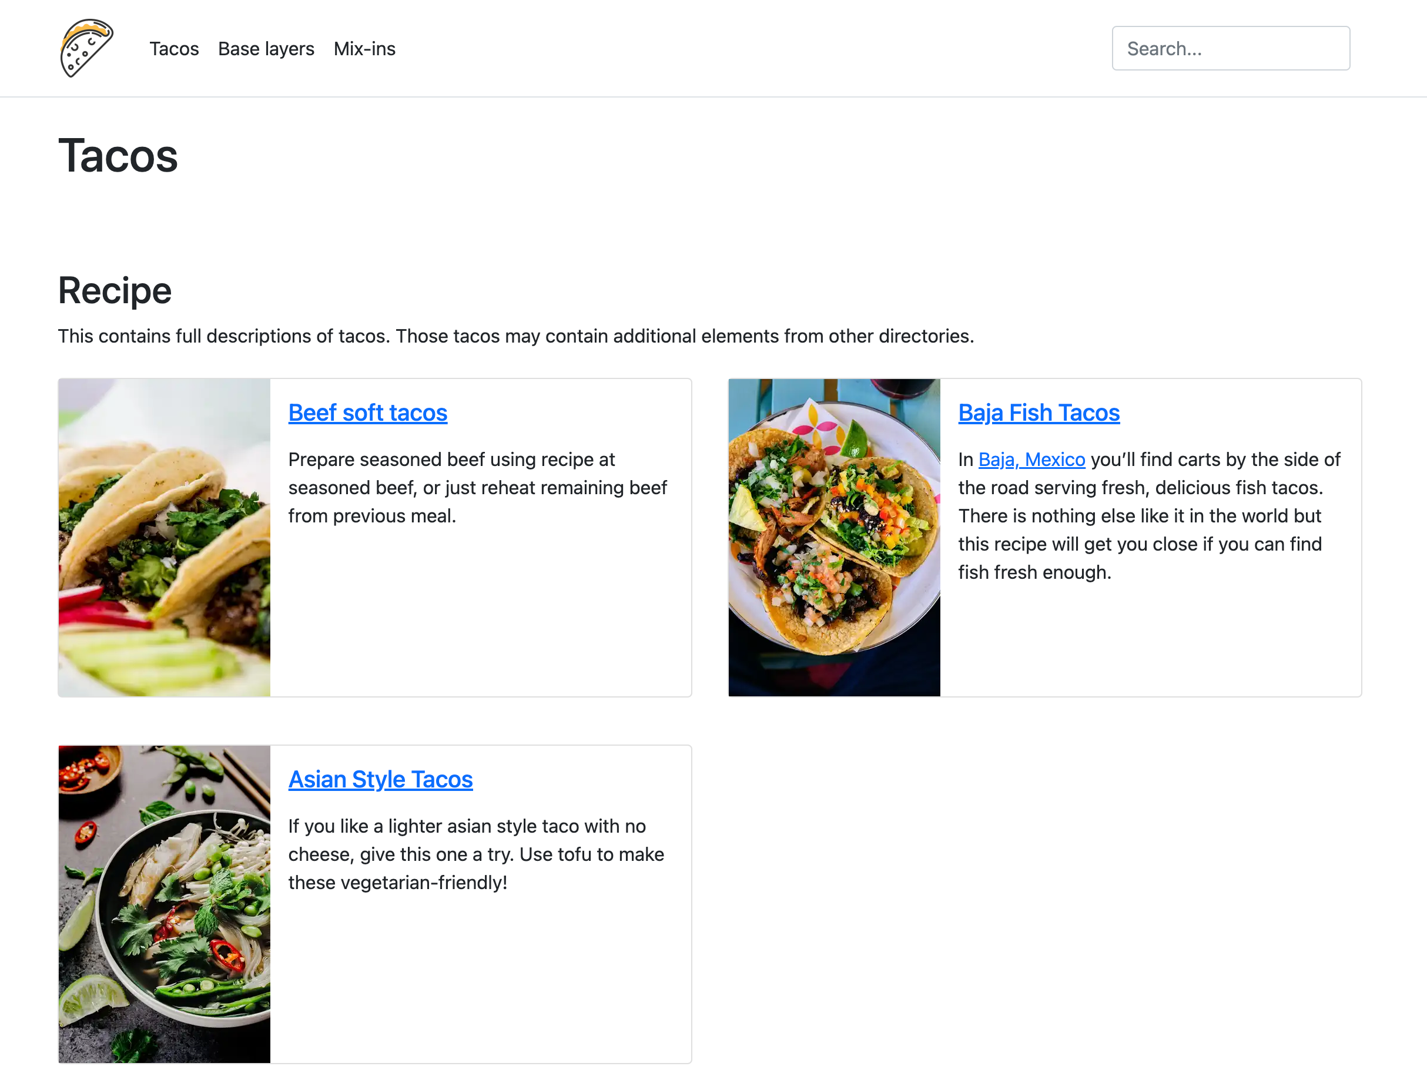The image size is (1427, 1083).
Task: Open the Tacos navigation menu item
Action: (173, 48)
